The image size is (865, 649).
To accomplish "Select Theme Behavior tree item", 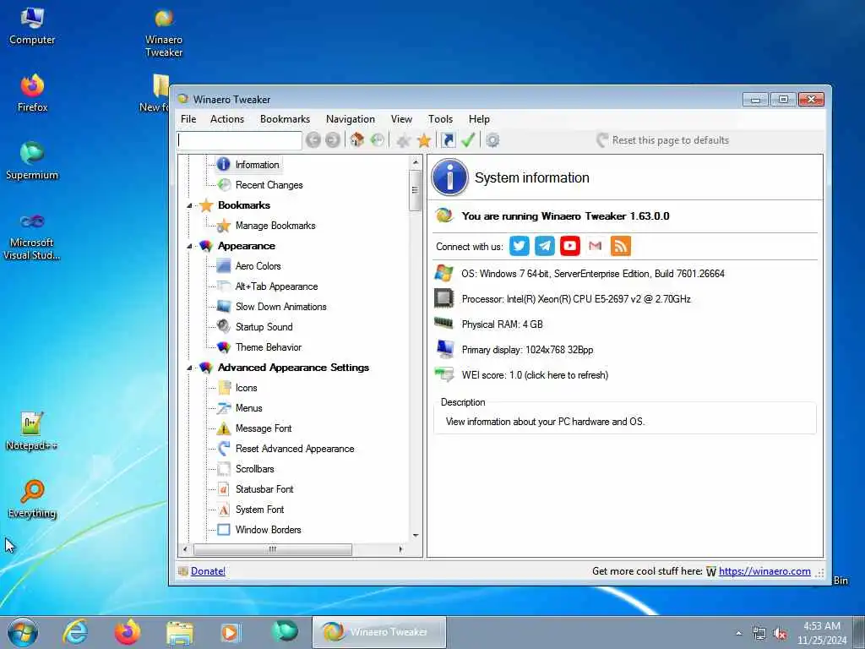I will (268, 347).
